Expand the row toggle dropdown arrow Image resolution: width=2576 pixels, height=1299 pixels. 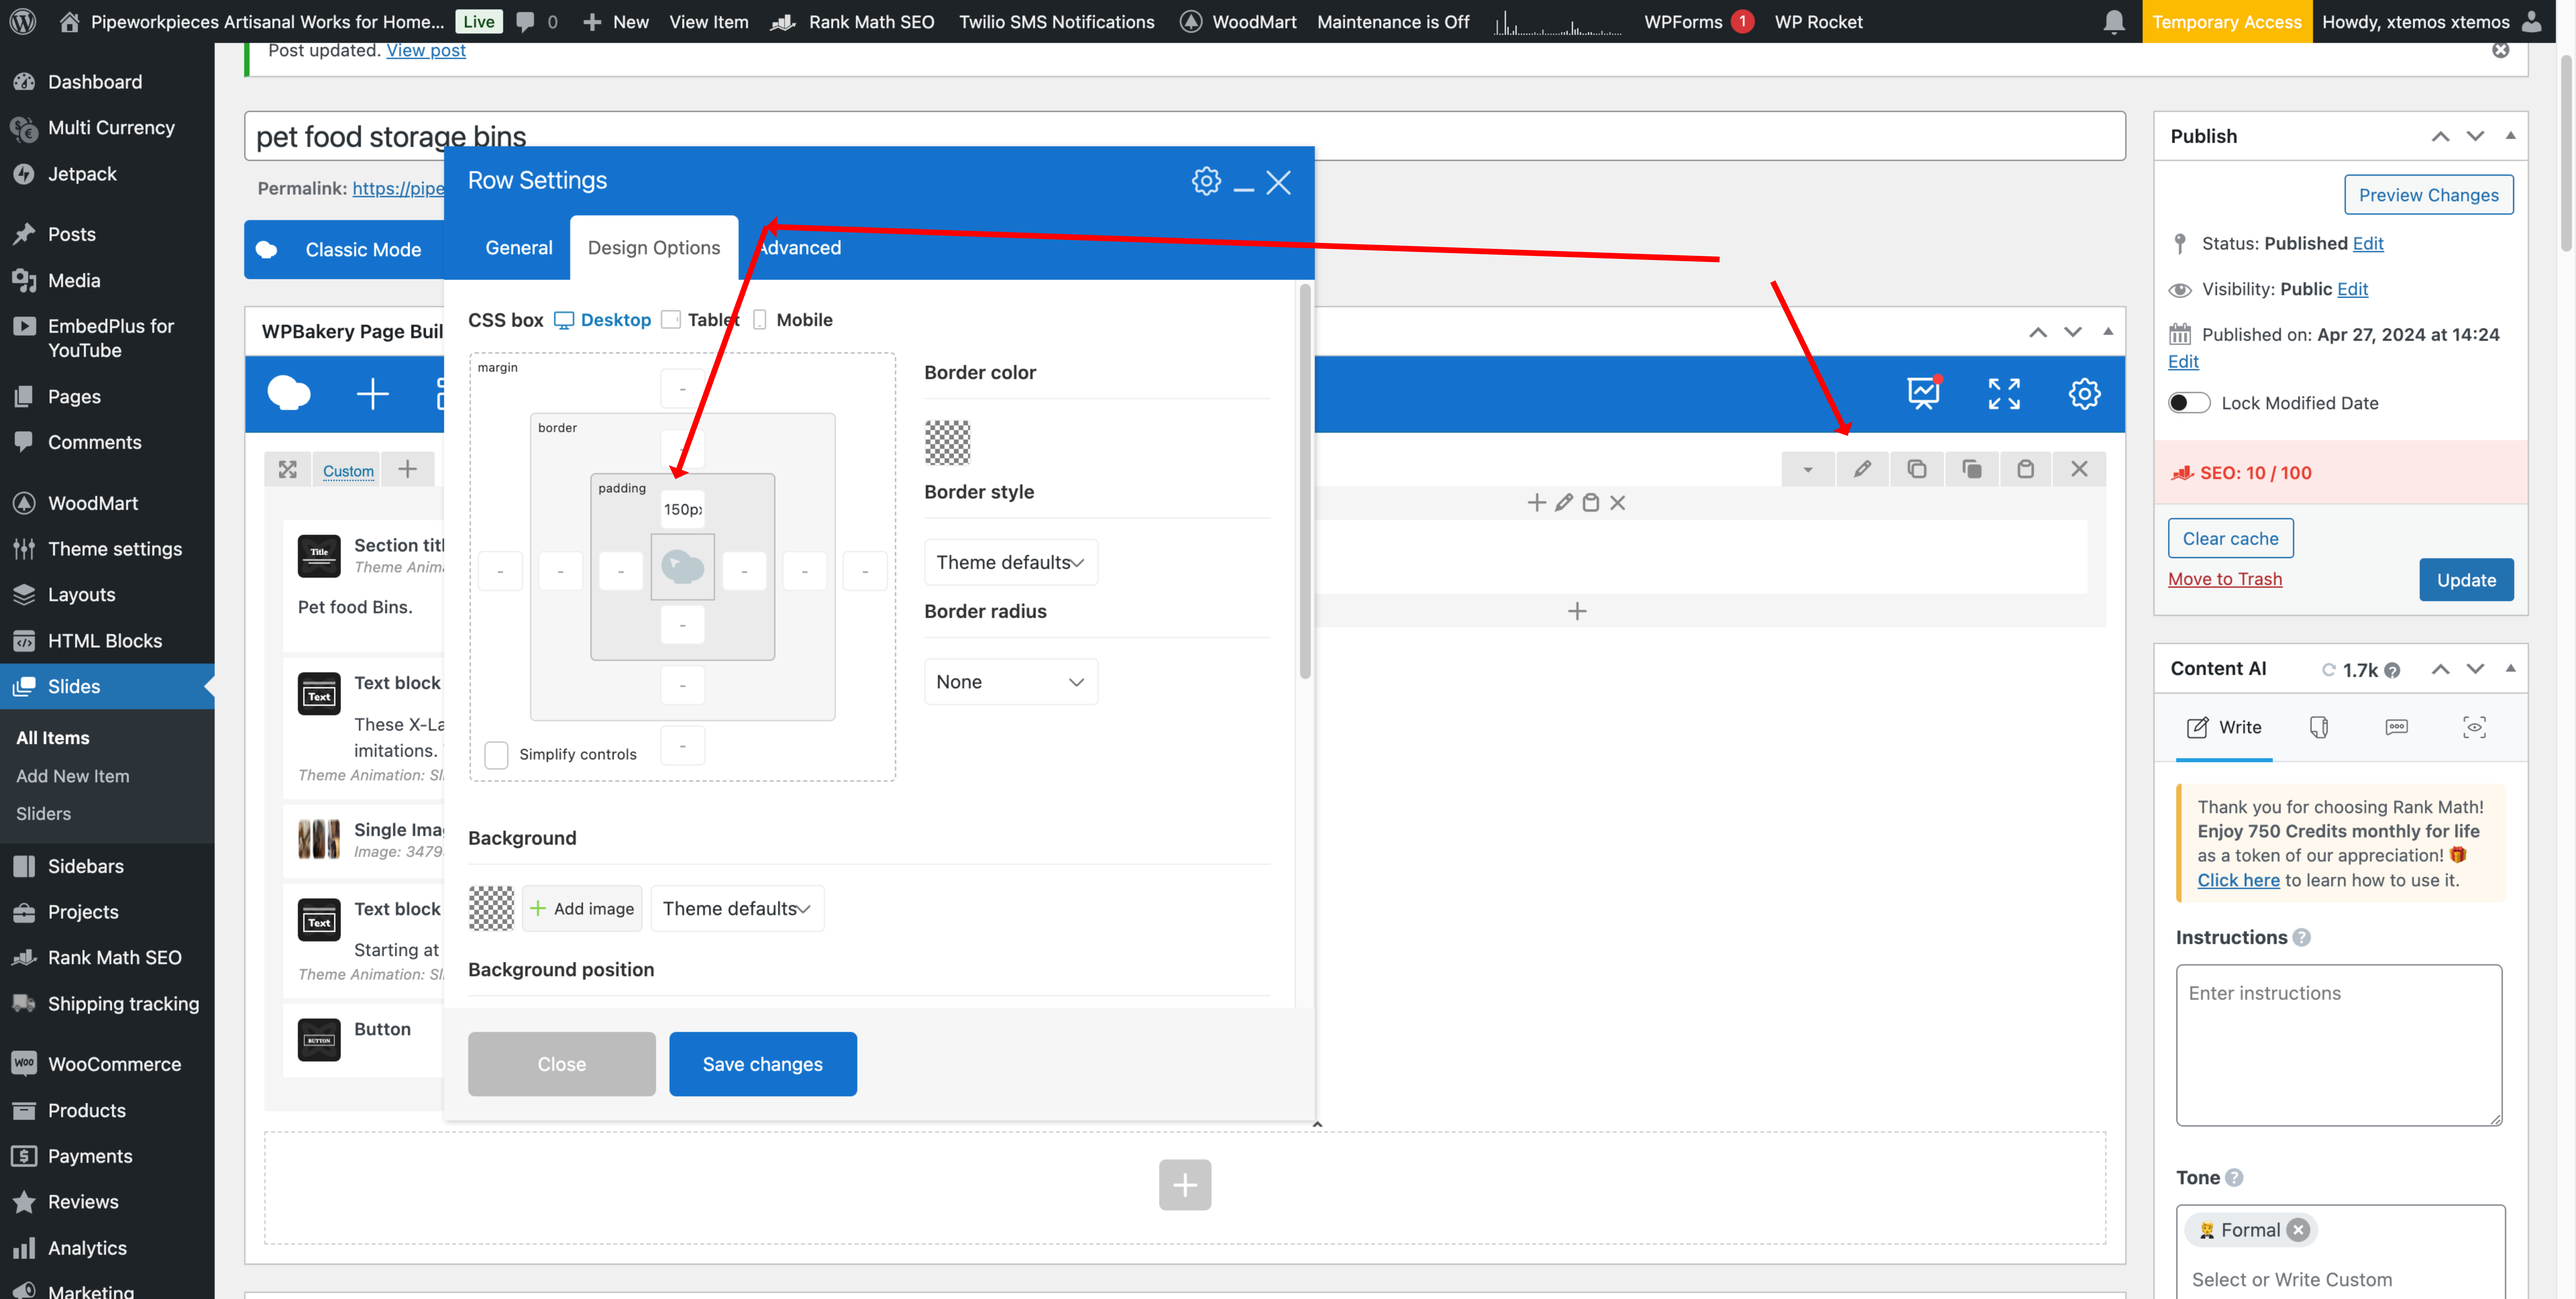click(x=1808, y=469)
